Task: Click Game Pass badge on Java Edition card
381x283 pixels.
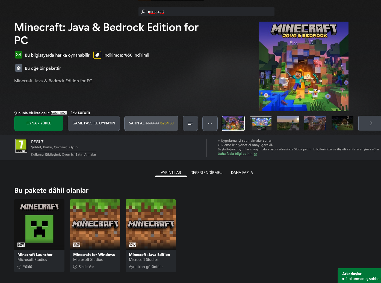Action: pos(132,245)
